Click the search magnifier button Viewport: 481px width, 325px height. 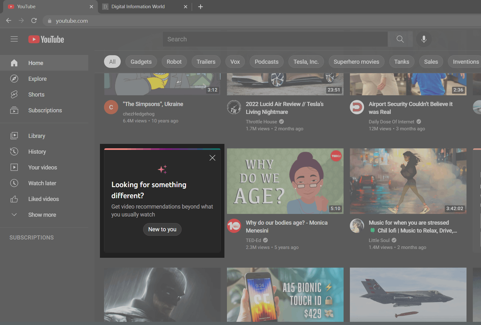(400, 39)
